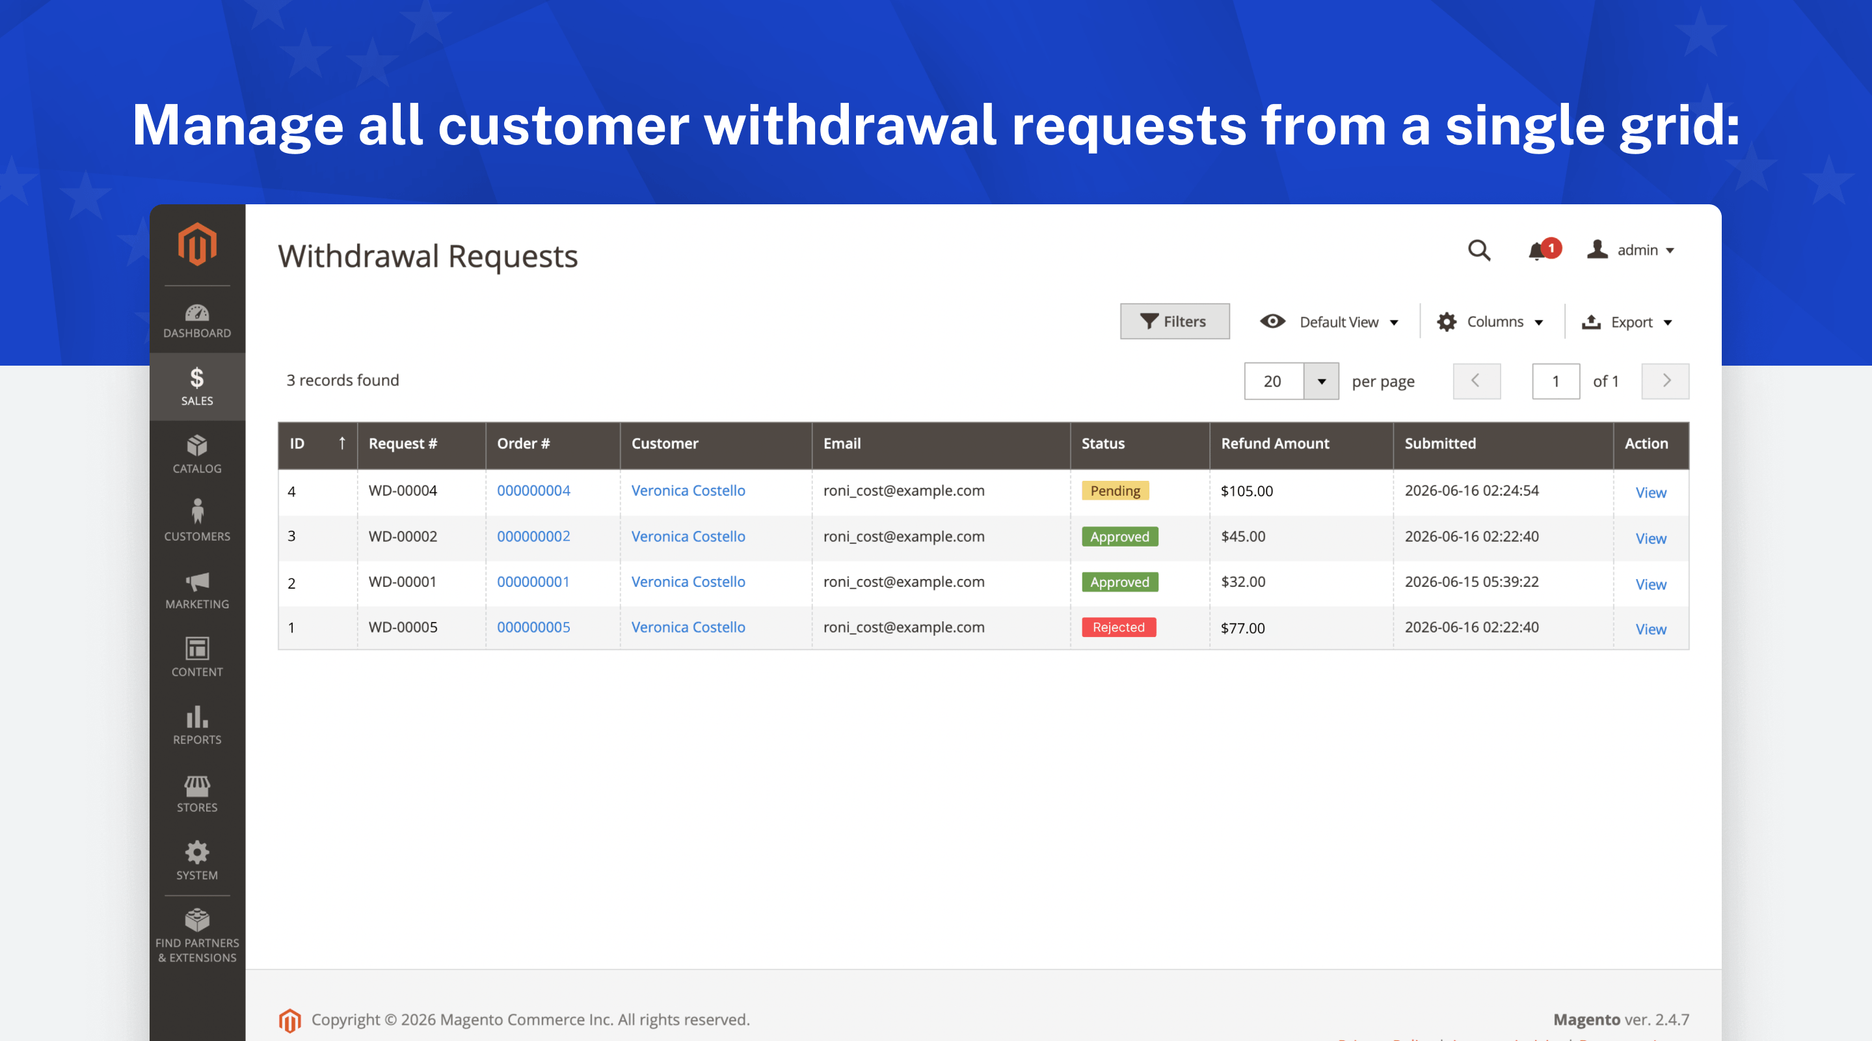The height and width of the screenshot is (1041, 1872).
Task: Sort by Order # column header
Action: tap(552, 444)
